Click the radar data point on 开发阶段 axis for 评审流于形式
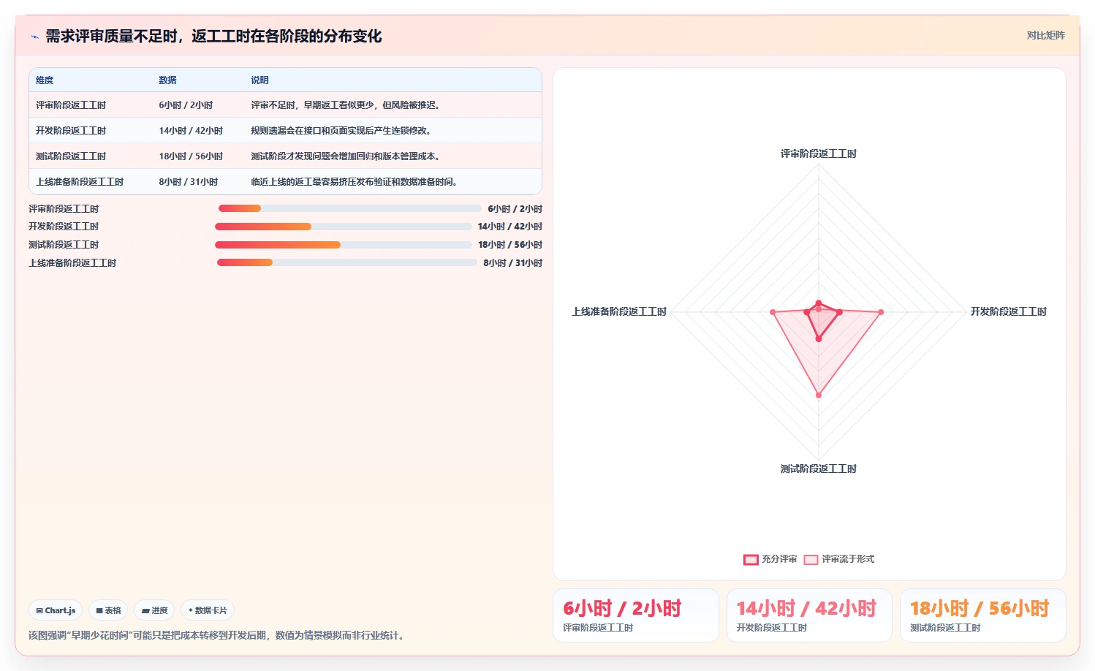The image size is (1095, 671). click(x=881, y=312)
